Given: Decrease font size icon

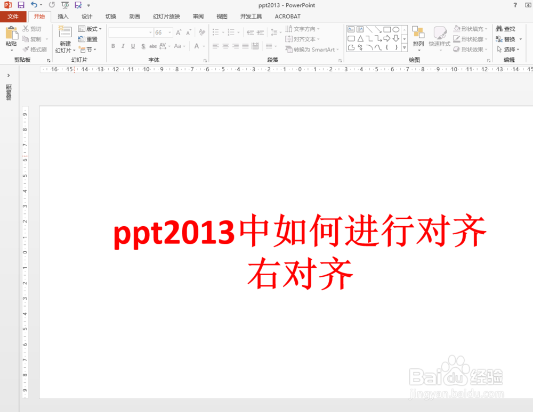Looking at the screenshot, I should pos(188,32).
